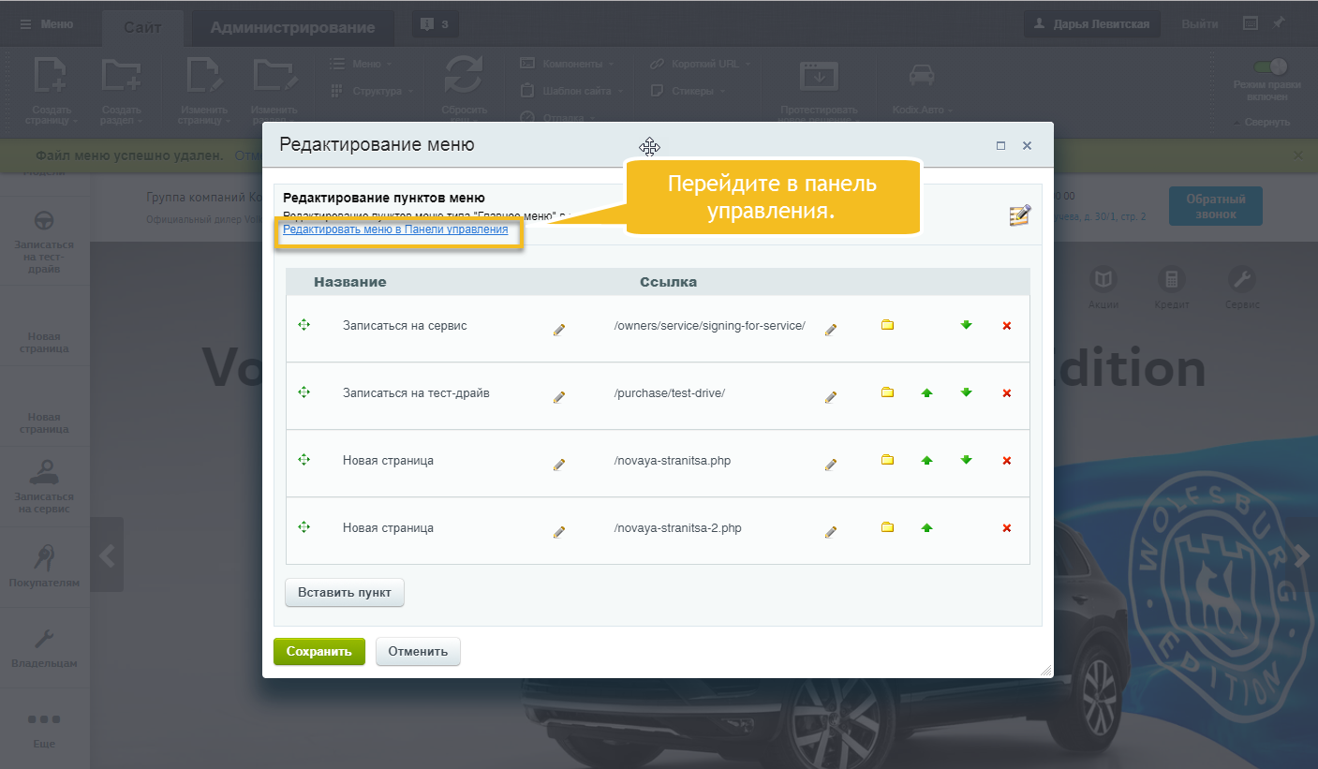Move Записаться на тест-драйв item up
Image resolution: width=1318 pixels, height=769 pixels.
click(926, 393)
